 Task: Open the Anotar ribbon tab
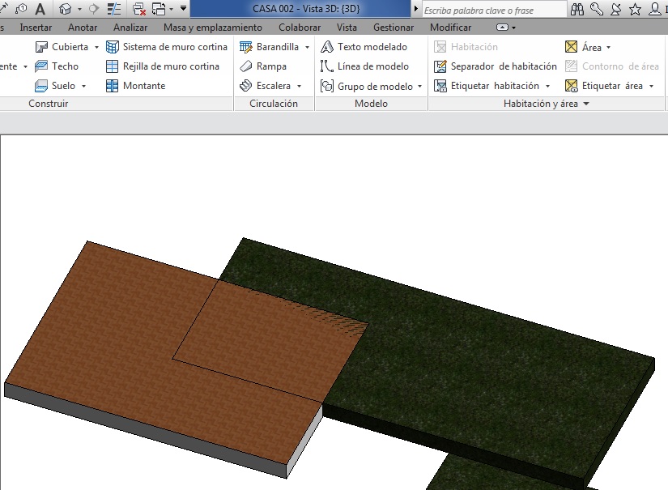(83, 28)
